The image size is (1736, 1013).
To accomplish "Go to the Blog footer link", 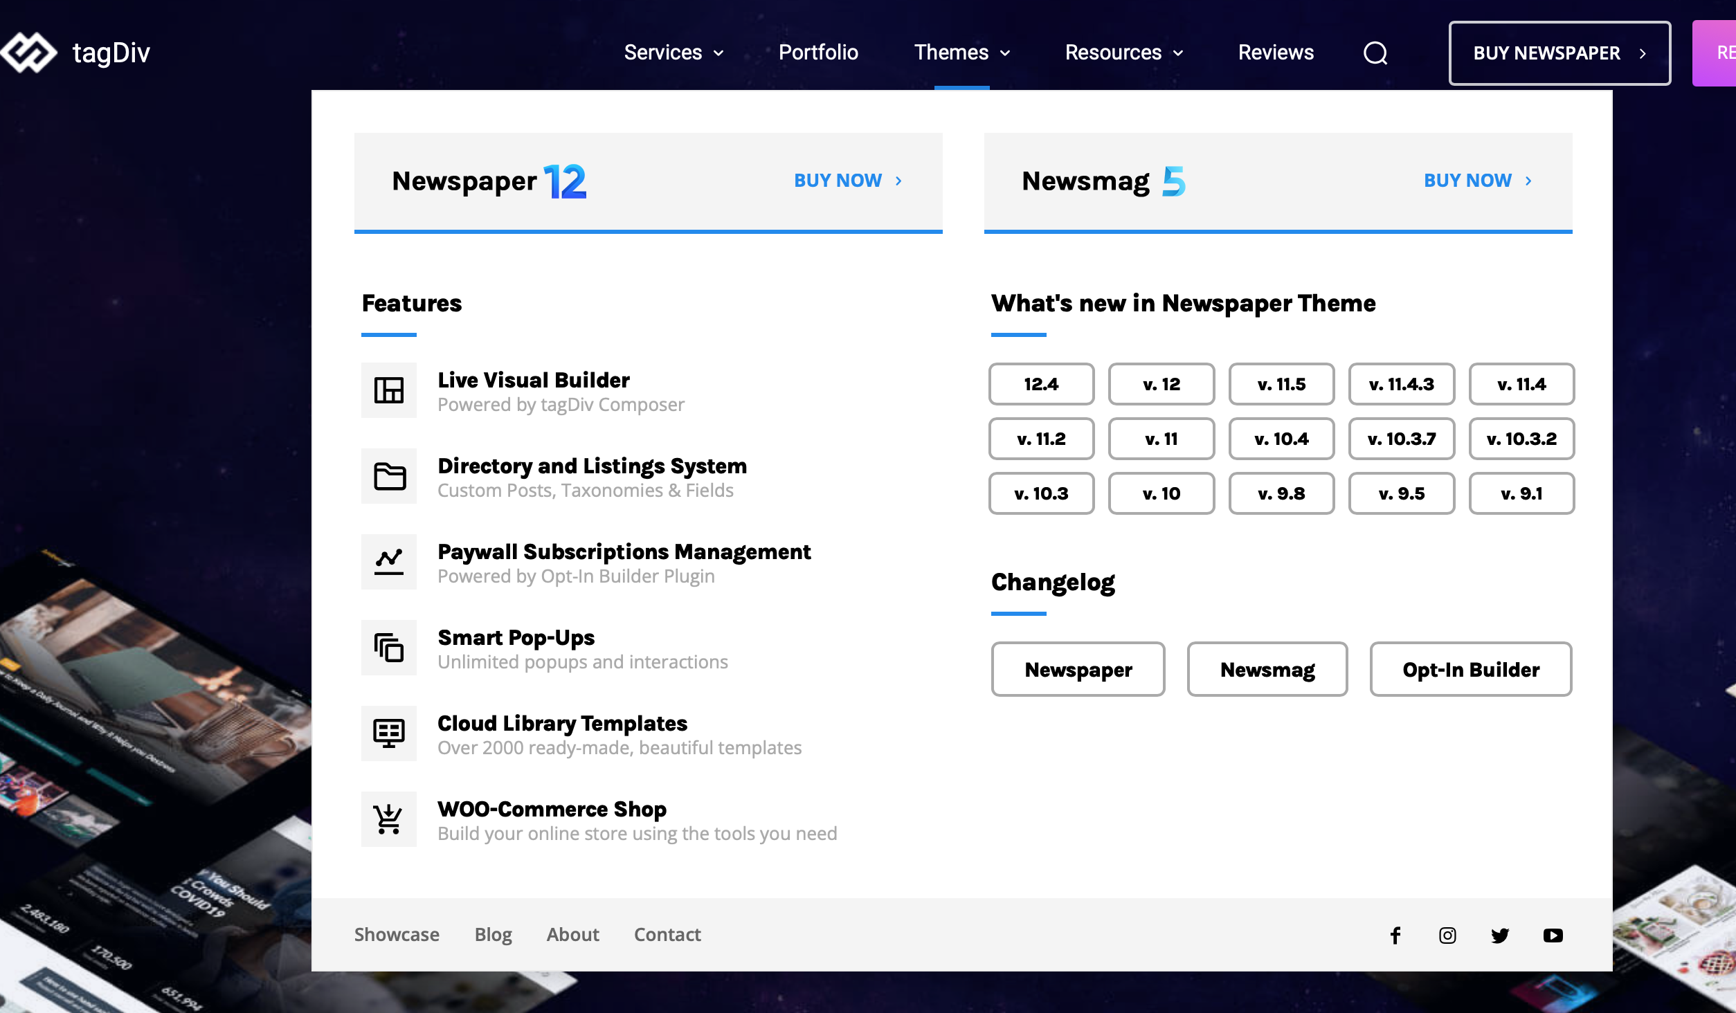I will point(494,934).
